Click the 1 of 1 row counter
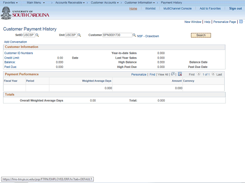 (206, 75)
